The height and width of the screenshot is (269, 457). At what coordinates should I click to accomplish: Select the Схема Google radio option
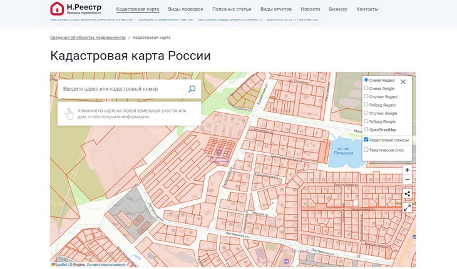click(x=366, y=88)
